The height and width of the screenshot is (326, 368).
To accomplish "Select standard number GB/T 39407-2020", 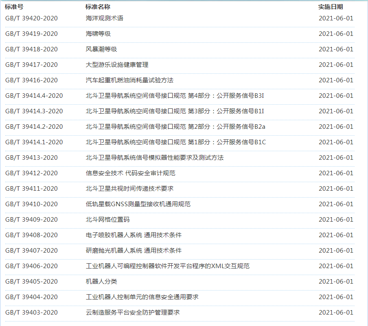I will (31, 251).
